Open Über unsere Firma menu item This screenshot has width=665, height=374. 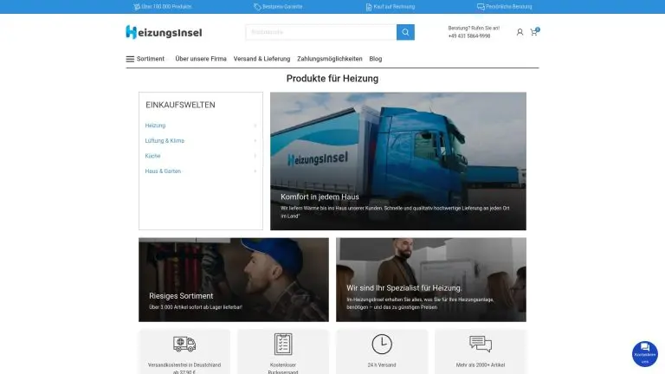(201, 59)
